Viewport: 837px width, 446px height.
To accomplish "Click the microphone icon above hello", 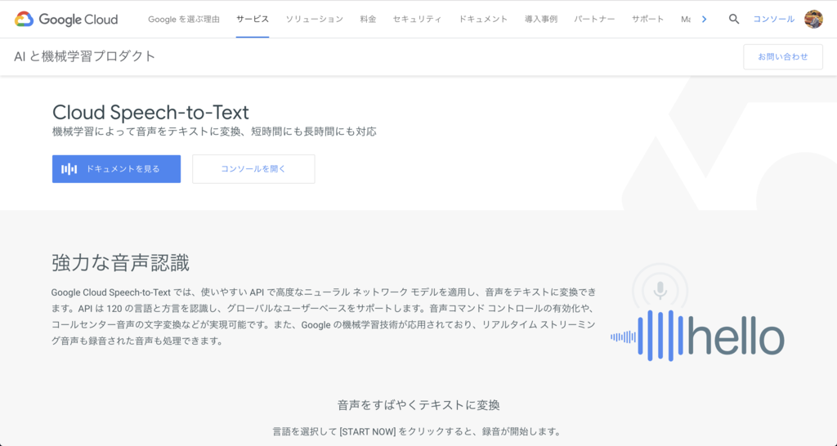I will [660, 290].
